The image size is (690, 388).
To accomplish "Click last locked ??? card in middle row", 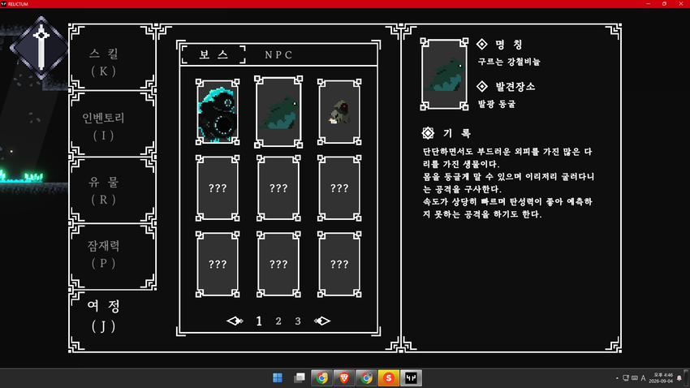I will [x=339, y=188].
